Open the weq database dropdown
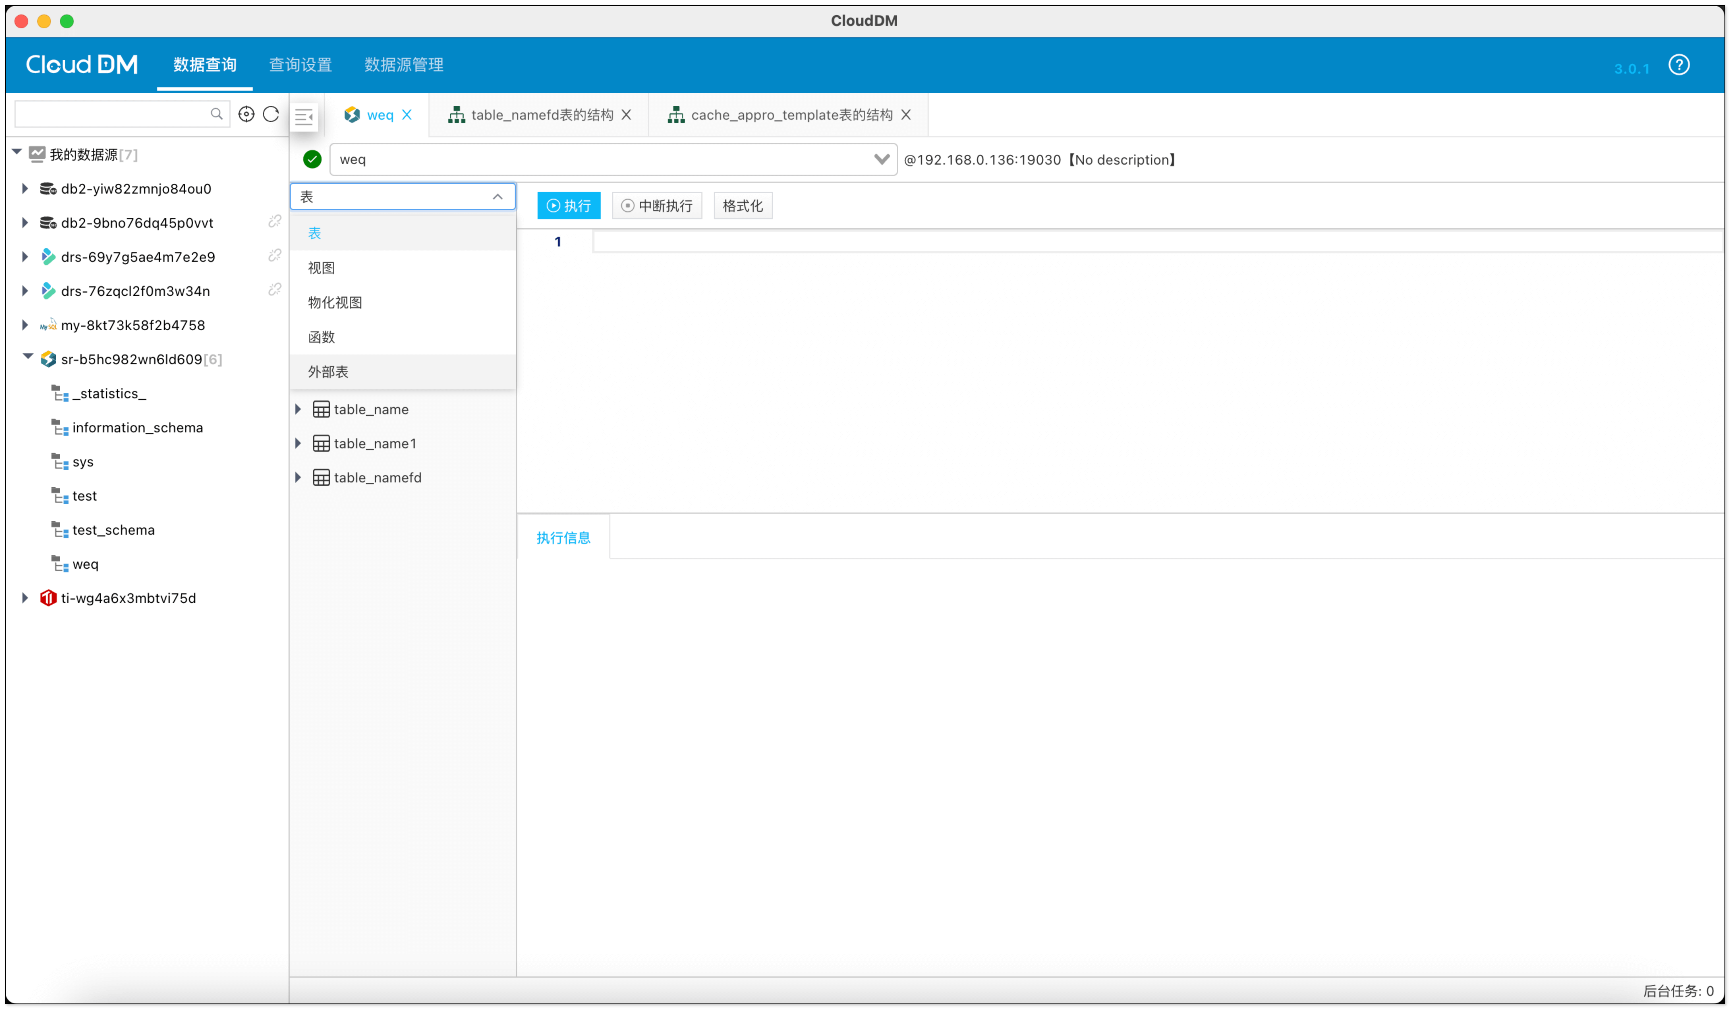The height and width of the screenshot is (1012, 1733). click(x=881, y=159)
